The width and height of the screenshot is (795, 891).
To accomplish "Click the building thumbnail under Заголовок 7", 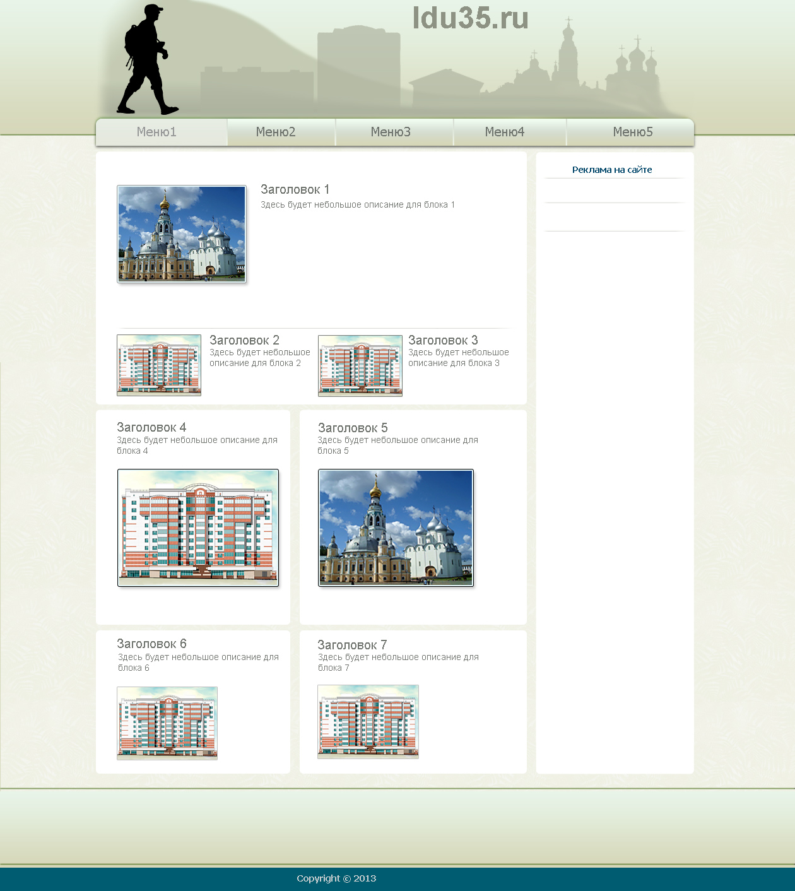I will [x=368, y=722].
